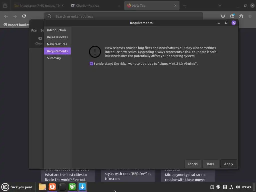
Task: Open the Release notes page
Action: point(57,37)
